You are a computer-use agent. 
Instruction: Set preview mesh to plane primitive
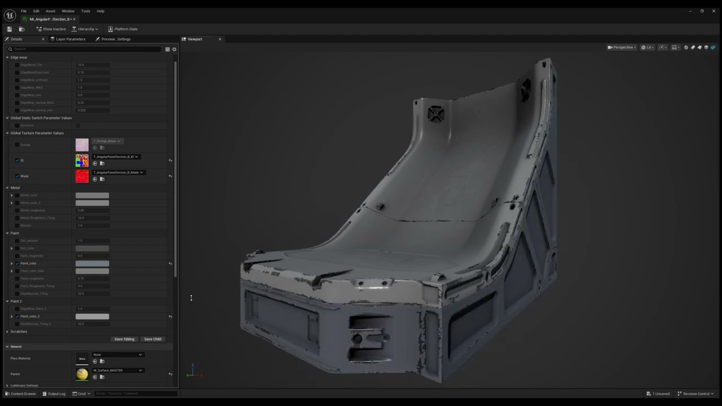pos(699,47)
